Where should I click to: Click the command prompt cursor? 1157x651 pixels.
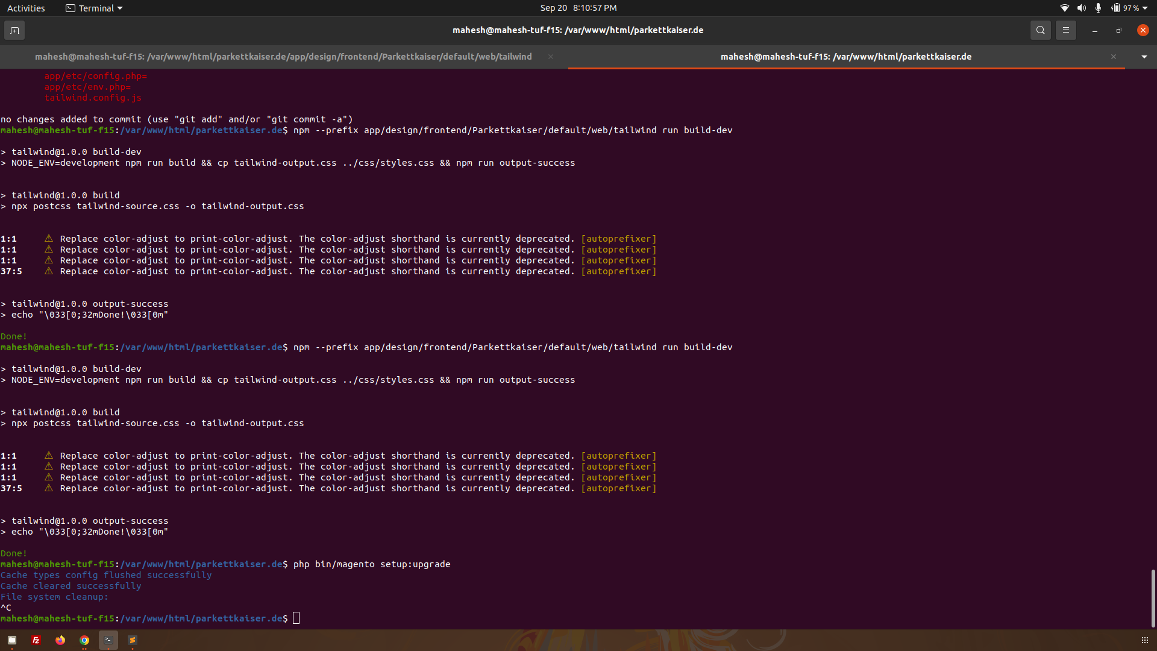[296, 618]
